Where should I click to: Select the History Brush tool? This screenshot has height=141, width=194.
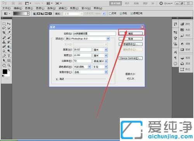(9, 42)
